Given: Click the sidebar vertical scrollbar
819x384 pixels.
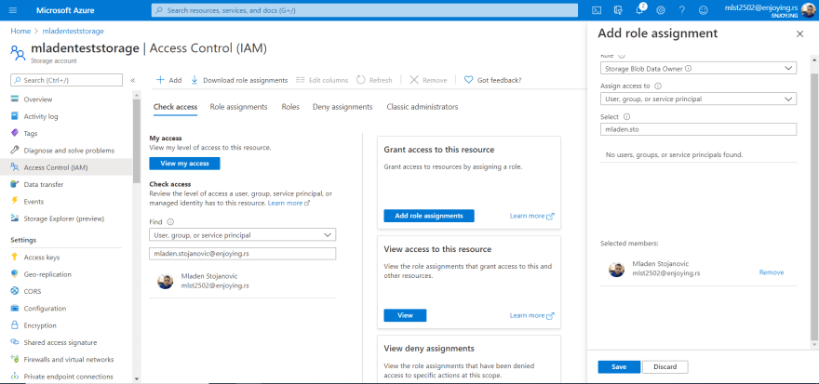Looking at the screenshot, I should click(137, 140).
